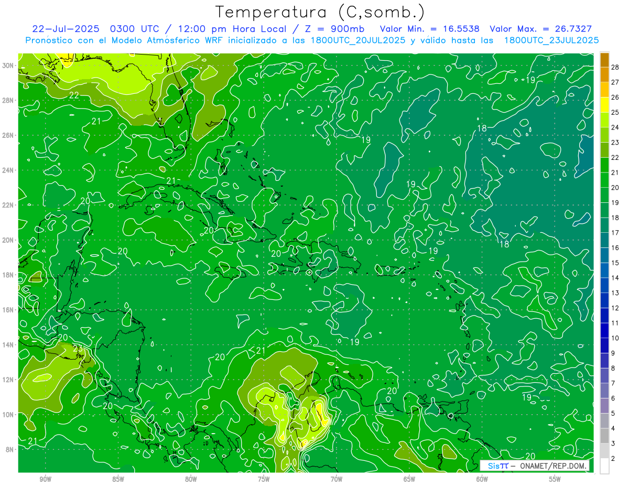Click the "80W" longitude axis label
This screenshot has height=486, width=629.
191,479
